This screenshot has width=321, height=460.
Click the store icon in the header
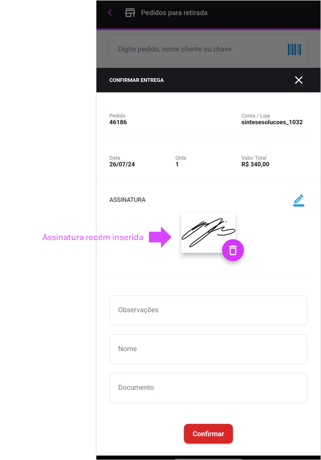[130, 12]
